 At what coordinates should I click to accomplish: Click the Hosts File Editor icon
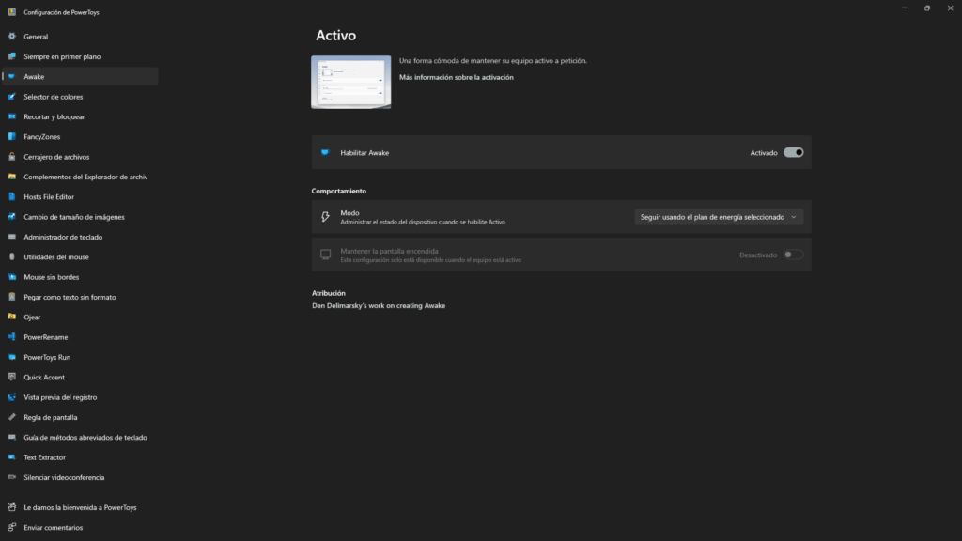11,197
